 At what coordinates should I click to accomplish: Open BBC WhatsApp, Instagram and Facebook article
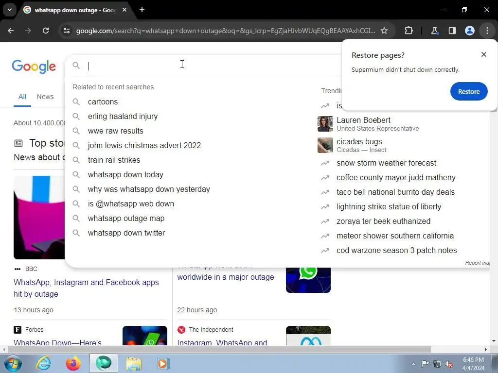pyautogui.click(x=86, y=288)
